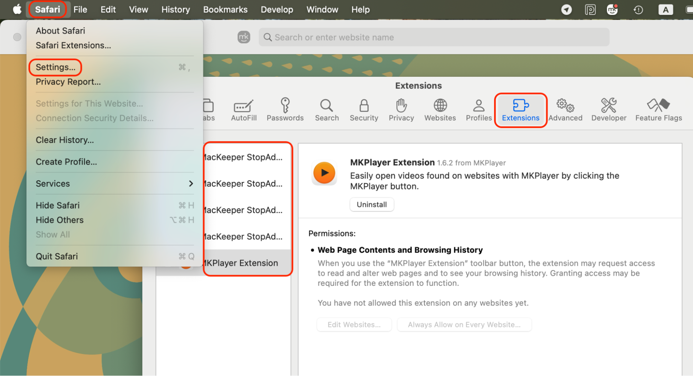Open the Bookmarks menu

tap(225, 9)
